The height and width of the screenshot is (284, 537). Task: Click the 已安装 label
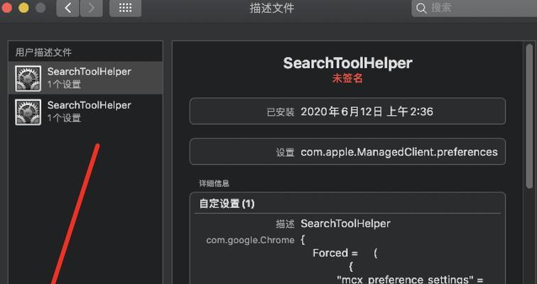pos(281,112)
